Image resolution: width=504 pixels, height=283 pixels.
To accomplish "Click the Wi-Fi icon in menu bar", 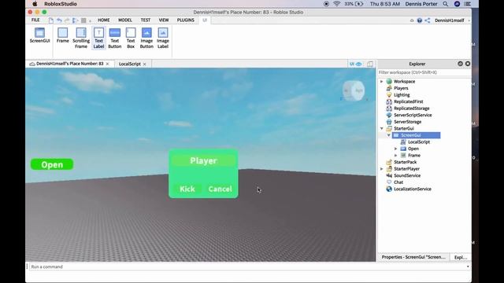I will pyautogui.click(x=337, y=4).
